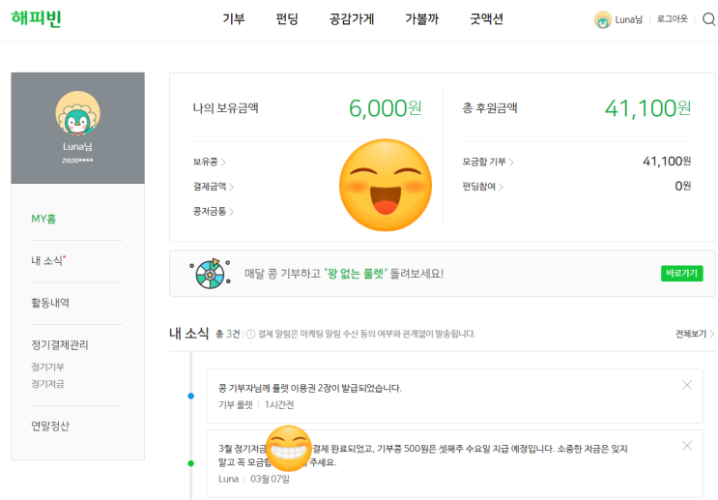Expand the 결제금액 detail
718x500 pixels.
point(214,187)
